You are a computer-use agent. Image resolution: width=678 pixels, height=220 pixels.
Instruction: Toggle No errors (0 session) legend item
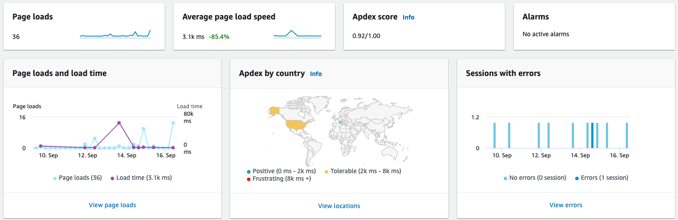(535, 178)
